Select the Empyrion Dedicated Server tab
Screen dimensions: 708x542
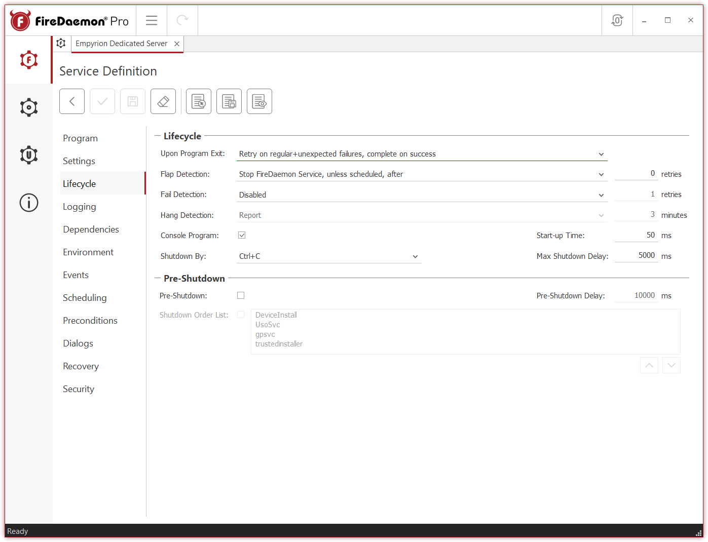[121, 44]
